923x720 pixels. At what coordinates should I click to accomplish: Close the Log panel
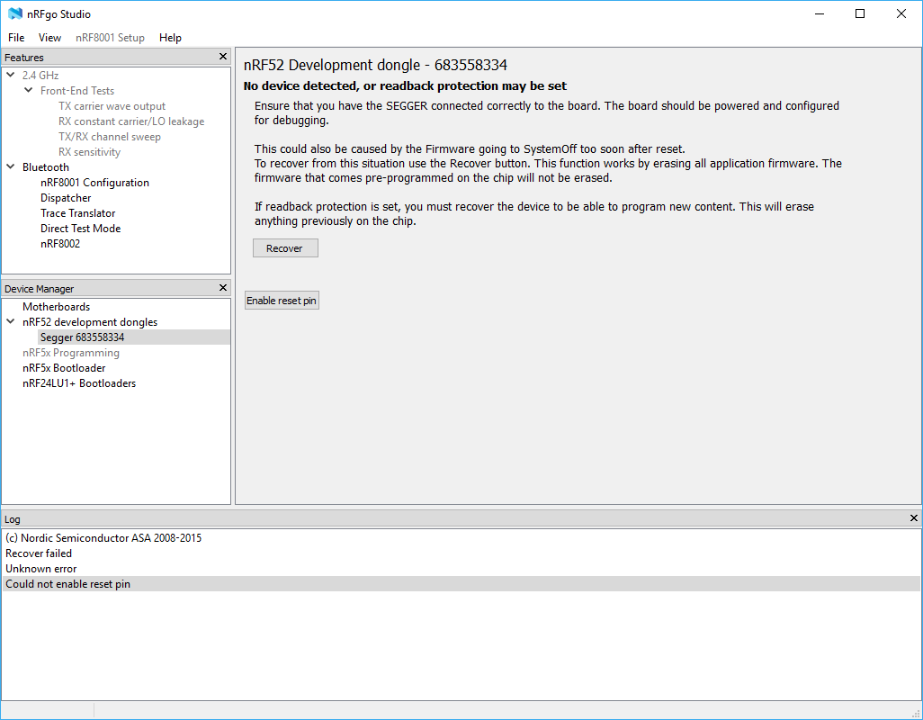[x=914, y=518]
